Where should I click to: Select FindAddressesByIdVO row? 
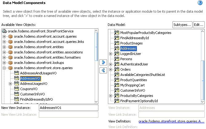(x=36, y=100)
